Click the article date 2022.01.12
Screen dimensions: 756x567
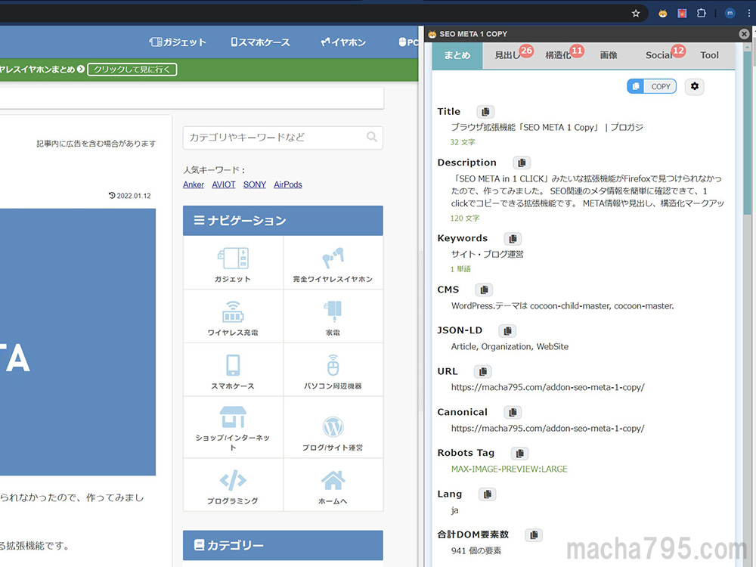pos(130,196)
